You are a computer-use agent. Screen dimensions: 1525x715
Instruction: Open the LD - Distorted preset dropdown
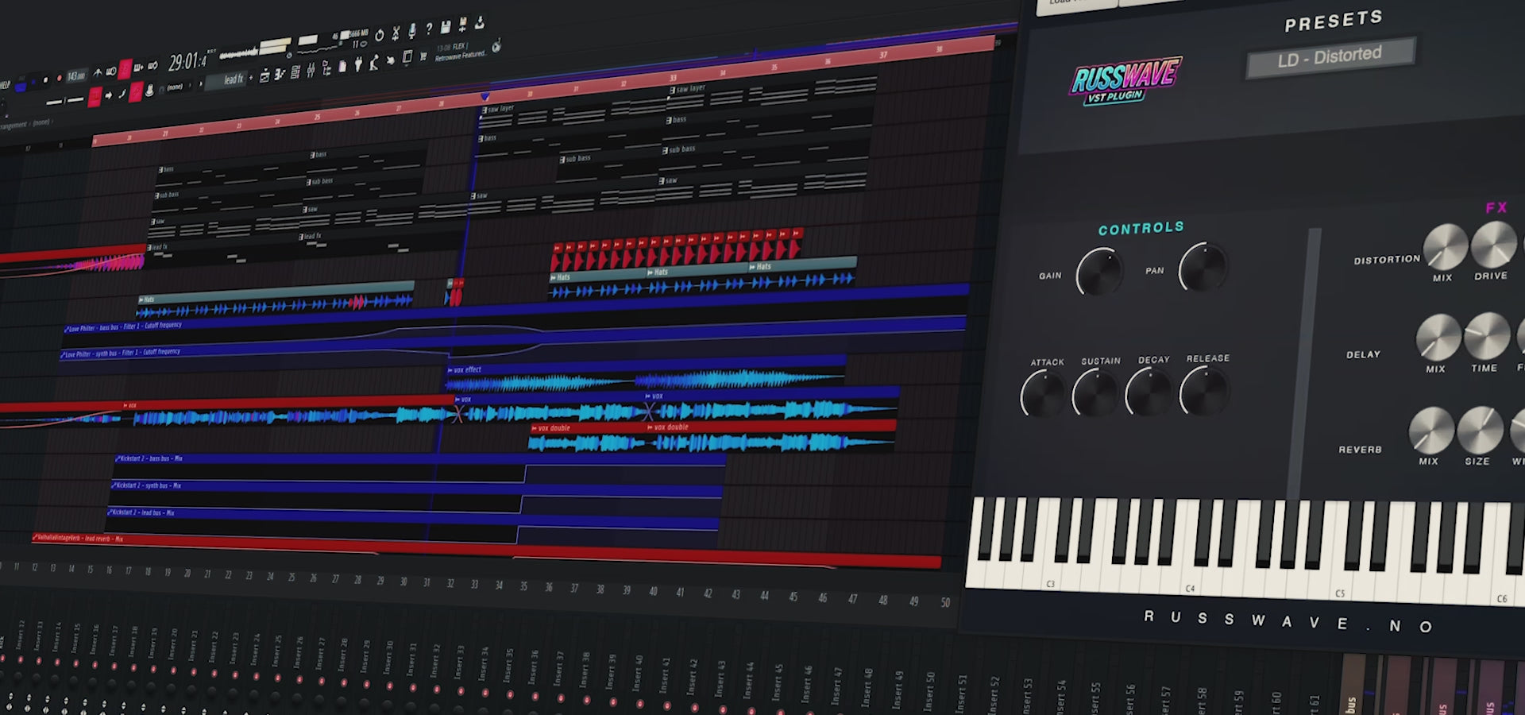coord(1331,57)
